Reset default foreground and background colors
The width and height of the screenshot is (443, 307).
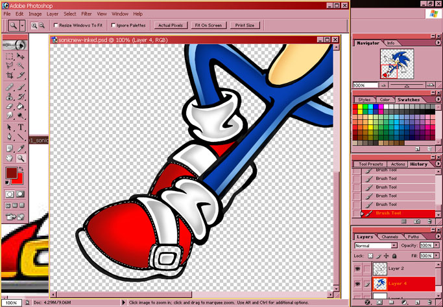coord(7,183)
